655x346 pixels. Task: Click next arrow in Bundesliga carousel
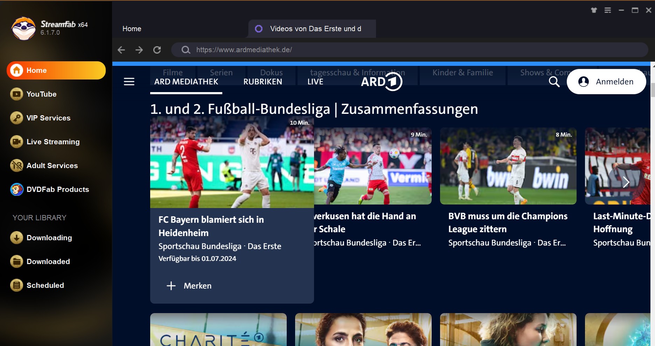click(626, 182)
